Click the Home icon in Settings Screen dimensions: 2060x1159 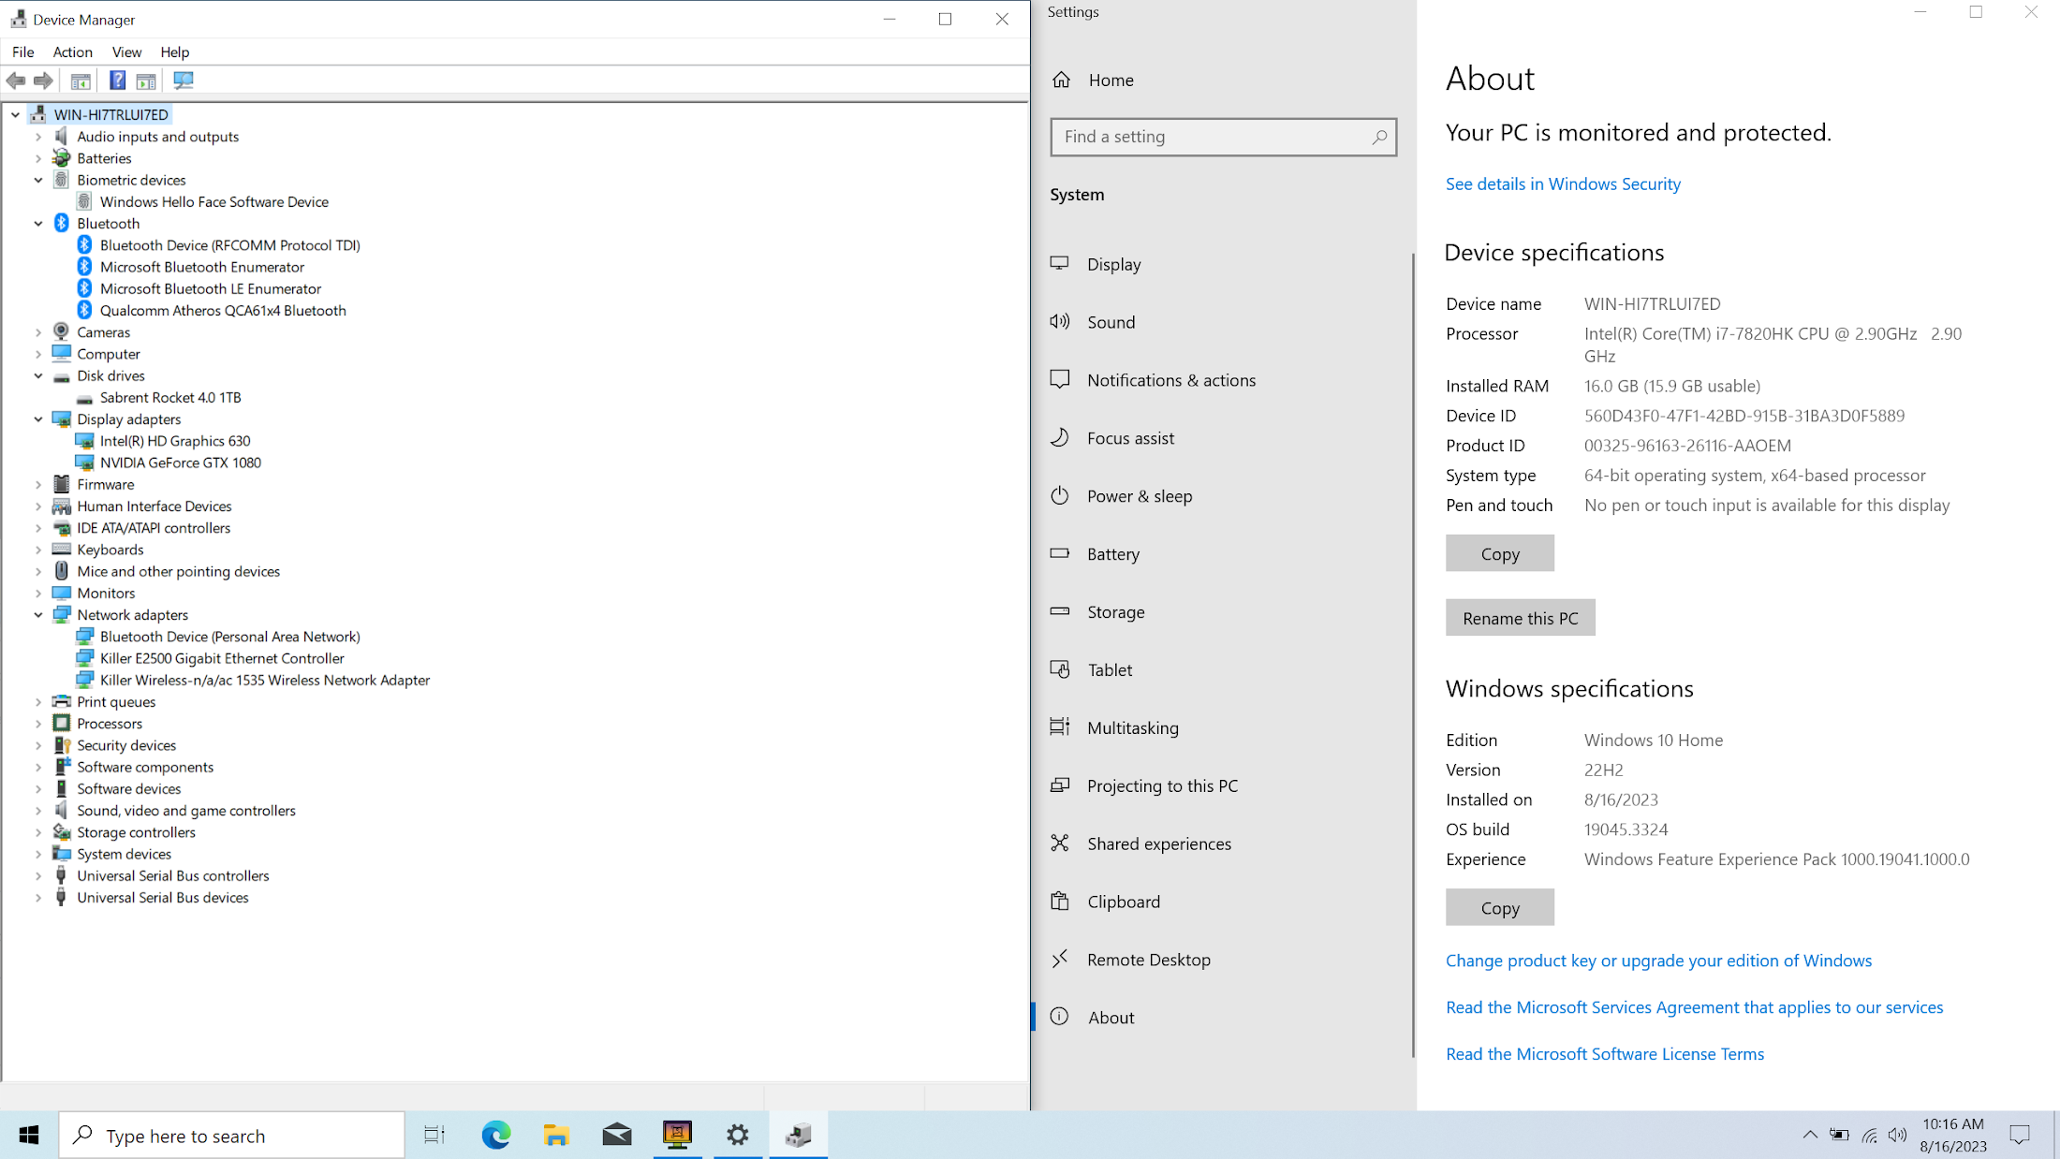(x=1061, y=80)
